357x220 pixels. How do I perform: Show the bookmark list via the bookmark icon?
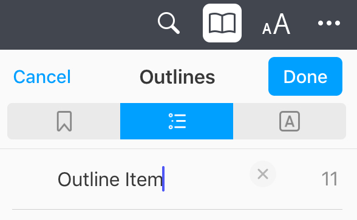pyautogui.click(x=64, y=121)
